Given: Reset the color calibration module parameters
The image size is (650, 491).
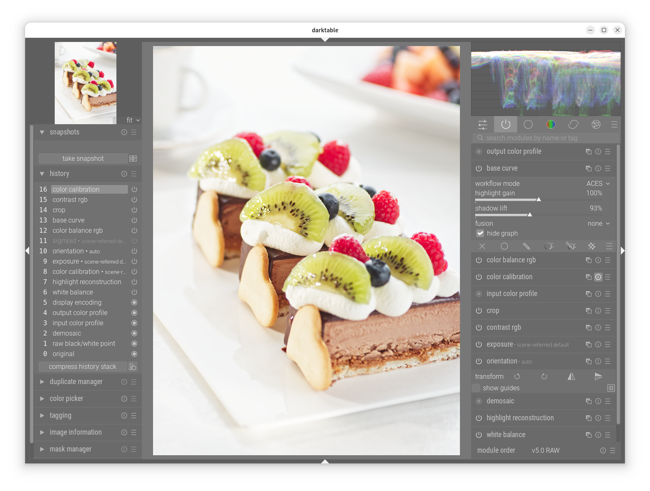Looking at the screenshot, I should click(x=598, y=277).
